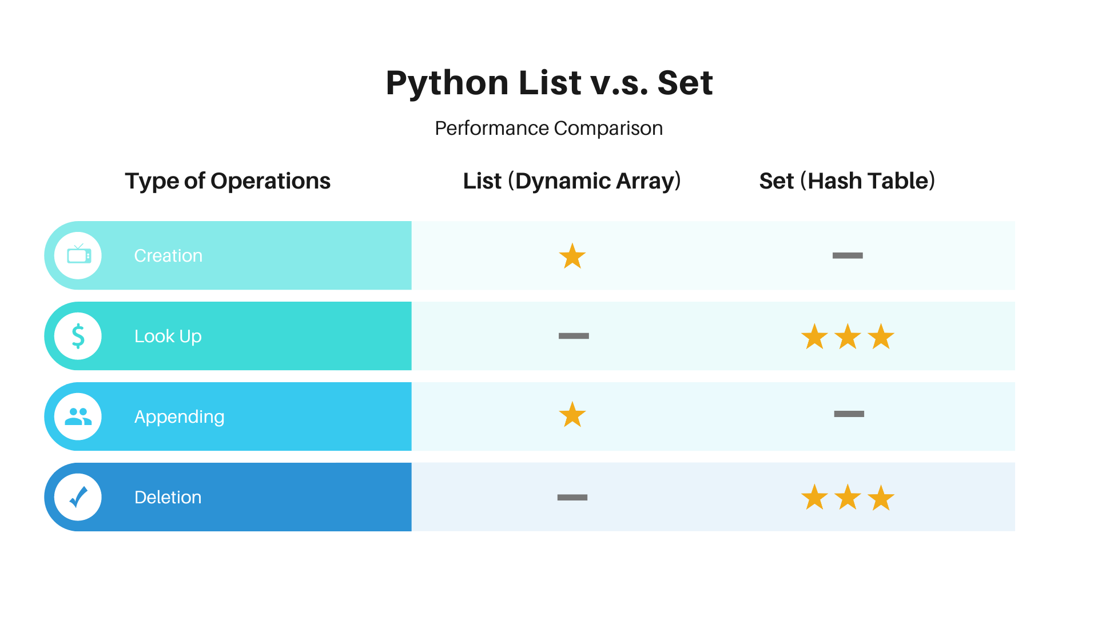The width and height of the screenshot is (1098, 617).
Task: Click the gray dash in Creation's Set column
Action: [x=848, y=255]
